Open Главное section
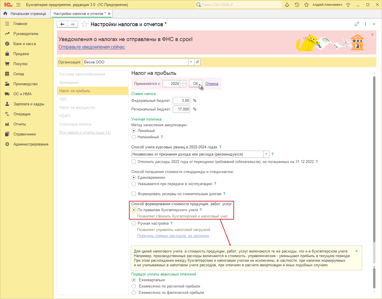 [x=20, y=24]
